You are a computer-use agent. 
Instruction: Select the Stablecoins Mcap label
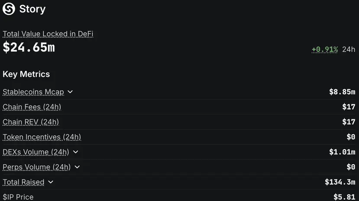(33, 92)
